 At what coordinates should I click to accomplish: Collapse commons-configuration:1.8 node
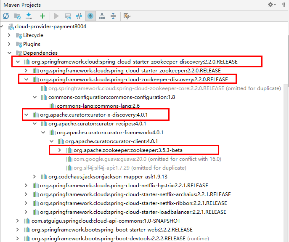click(34, 97)
